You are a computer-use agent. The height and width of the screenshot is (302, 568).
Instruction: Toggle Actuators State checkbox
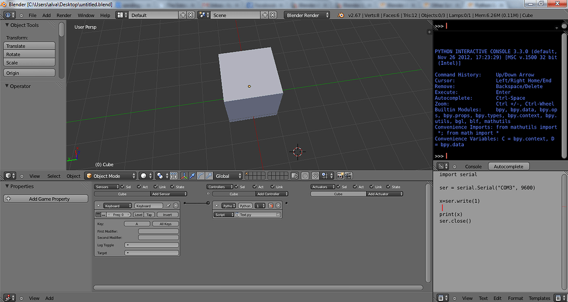pyautogui.click(x=388, y=187)
